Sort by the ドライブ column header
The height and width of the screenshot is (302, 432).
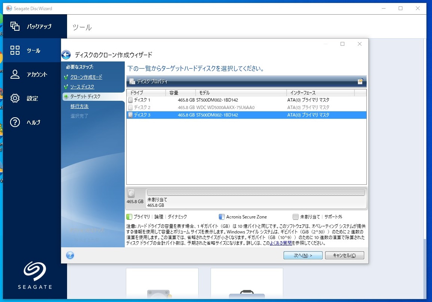pyautogui.click(x=146, y=93)
